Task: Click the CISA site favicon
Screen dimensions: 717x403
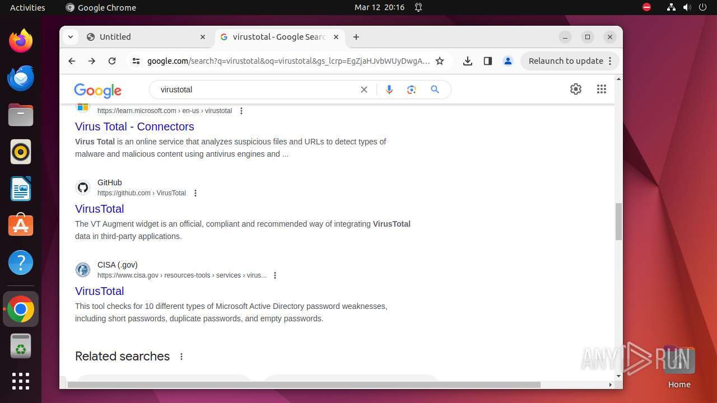Action: tap(83, 270)
